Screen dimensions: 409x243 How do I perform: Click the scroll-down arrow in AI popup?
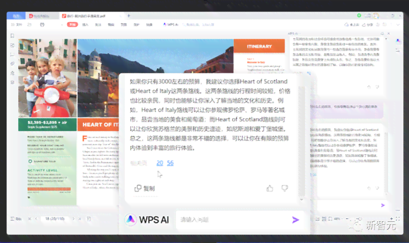click(x=302, y=200)
